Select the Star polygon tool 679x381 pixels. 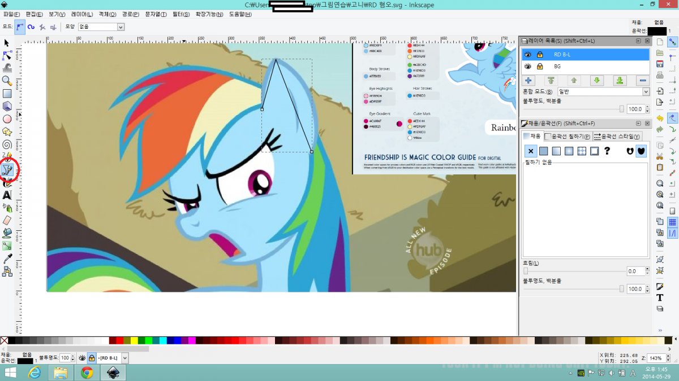[x=7, y=132]
